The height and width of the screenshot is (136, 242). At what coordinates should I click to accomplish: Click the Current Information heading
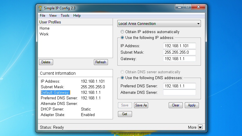pos(58,73)
